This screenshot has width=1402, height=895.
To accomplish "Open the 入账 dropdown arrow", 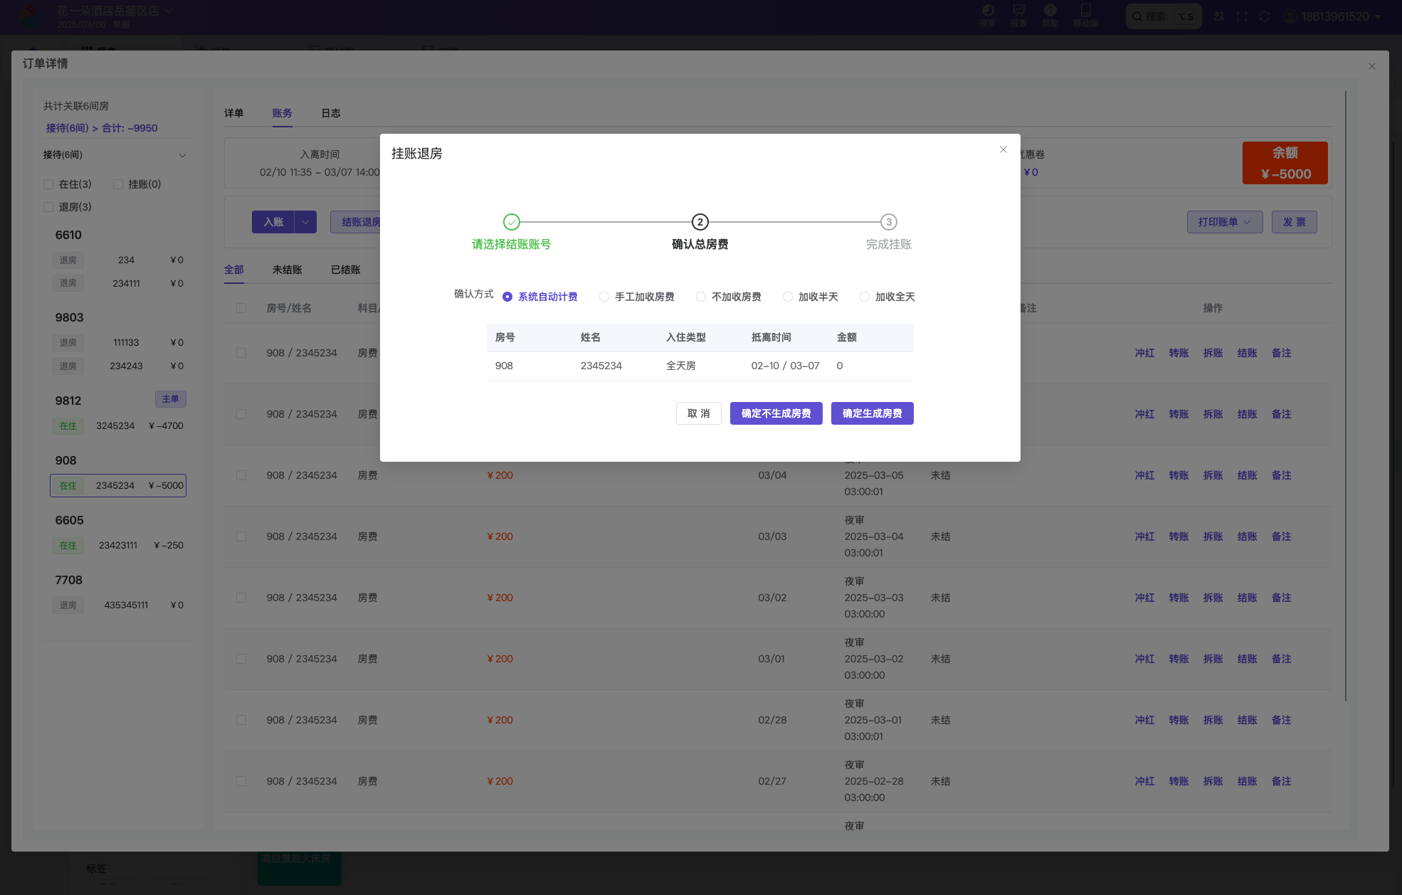I will click(305, 222).
